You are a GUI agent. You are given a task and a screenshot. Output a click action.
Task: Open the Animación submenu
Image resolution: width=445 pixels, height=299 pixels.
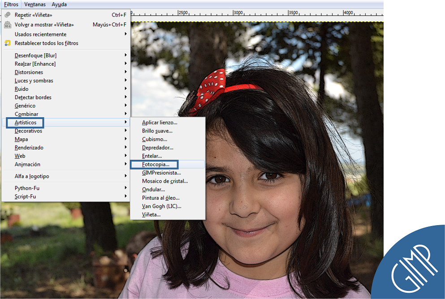point(66,164)
